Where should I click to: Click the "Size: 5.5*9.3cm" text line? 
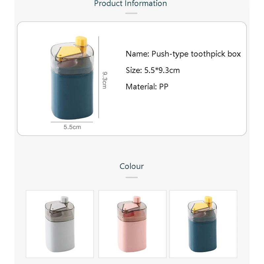(x=153, y=70)
